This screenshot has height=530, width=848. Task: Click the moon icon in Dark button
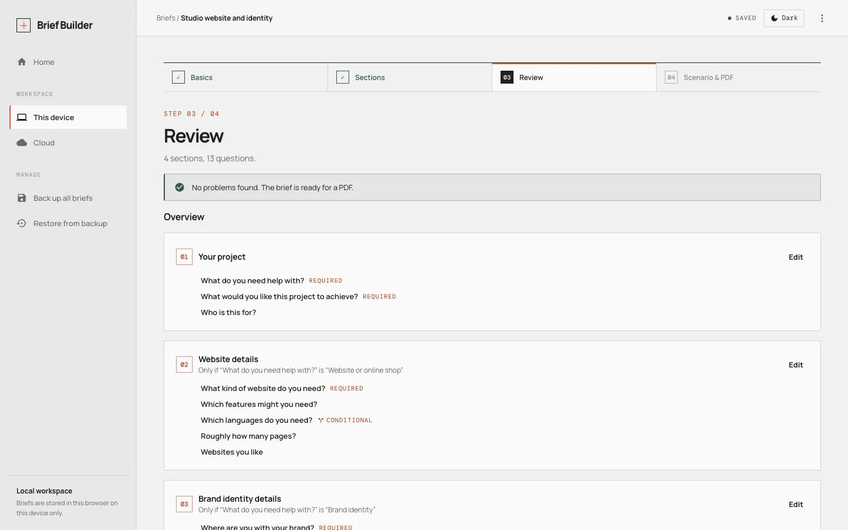[774, 18]
